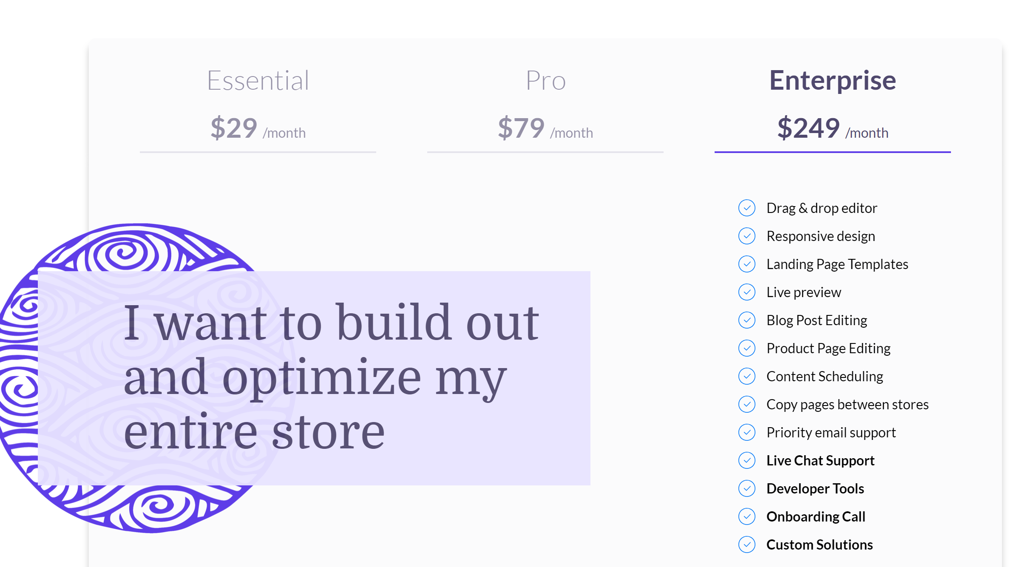Image resolution: width=1016 pixels, height=567 pixels.
Task: Click the check icon beside Responsive design
Action: pyautogui.click(x=747, y=236)
